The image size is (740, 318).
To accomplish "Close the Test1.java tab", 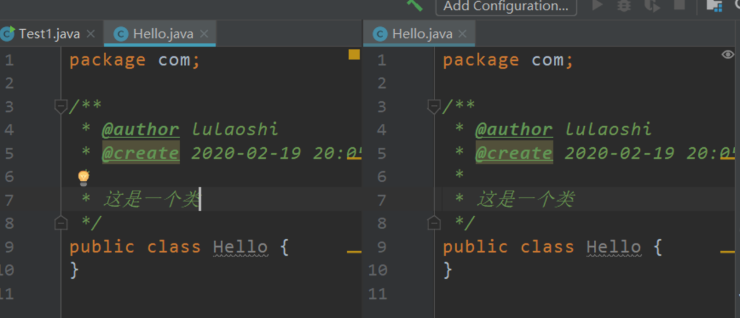I will pos(91,34).
